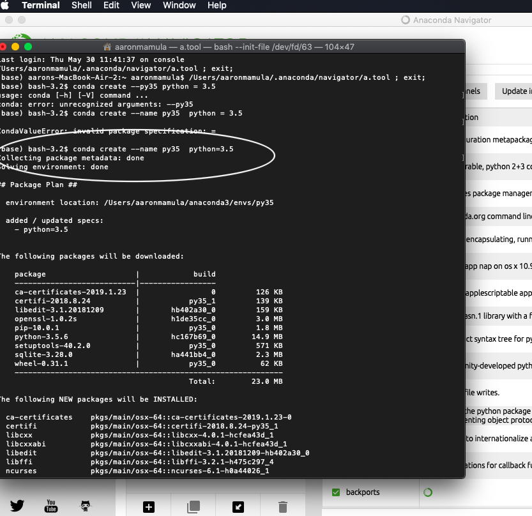Click the 'ncurses' row in the INSTALLED list
Viewport: 532px width, 516px height.
coord(137,471)
